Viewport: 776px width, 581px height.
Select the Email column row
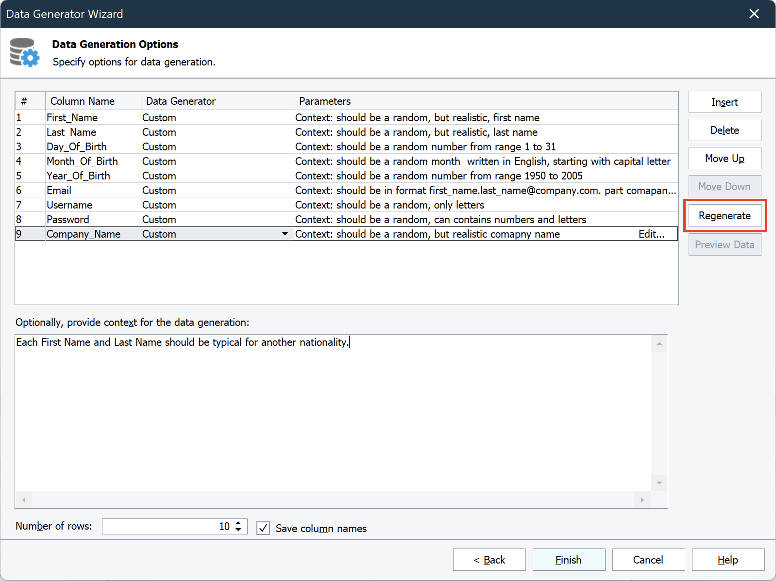tap(59, 191)
